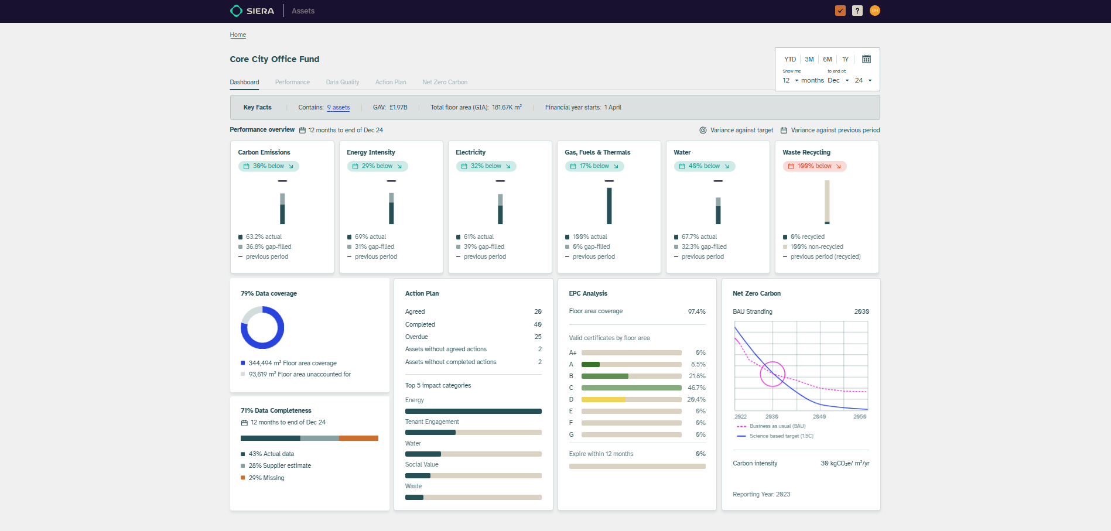Expand the 24 year dropdown
The image size is (1111, 531).
pyautogui.click(x=863, y=81)
